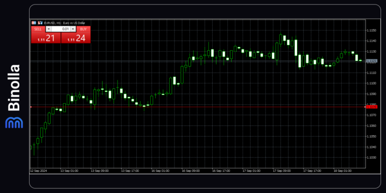Focus the 0.01 volume input field
Screen dimensions: 386x193
61,29
